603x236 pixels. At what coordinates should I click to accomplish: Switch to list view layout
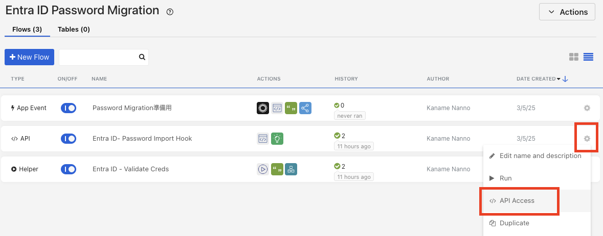pyautogui.click(x=588, y=57)
